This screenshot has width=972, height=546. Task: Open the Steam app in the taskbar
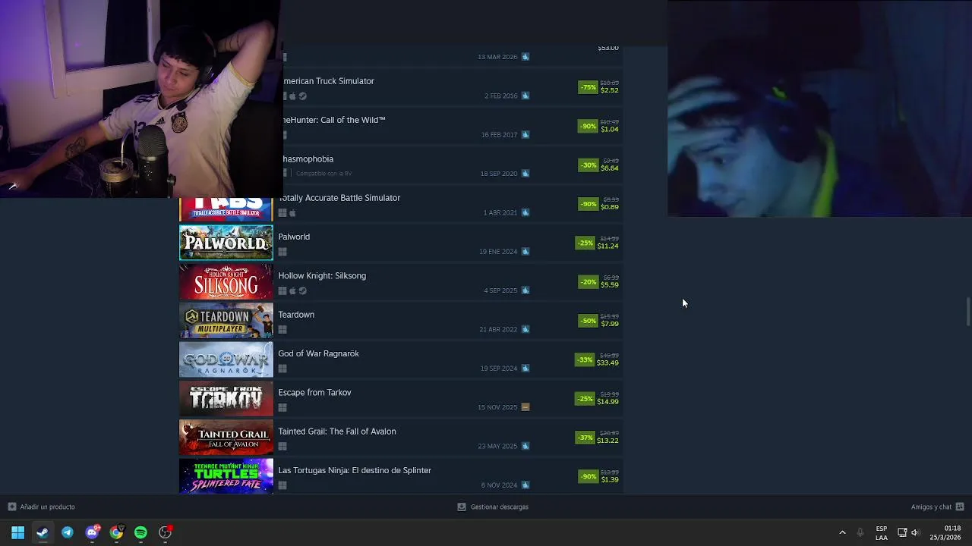tap(43, 532)
